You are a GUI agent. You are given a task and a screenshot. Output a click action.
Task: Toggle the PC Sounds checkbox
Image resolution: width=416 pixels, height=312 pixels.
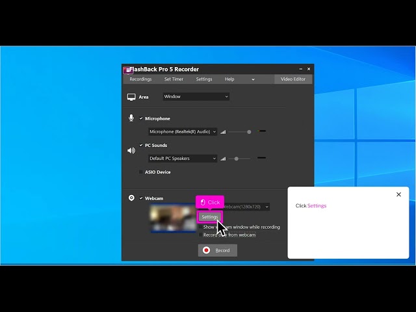point(141,145)
